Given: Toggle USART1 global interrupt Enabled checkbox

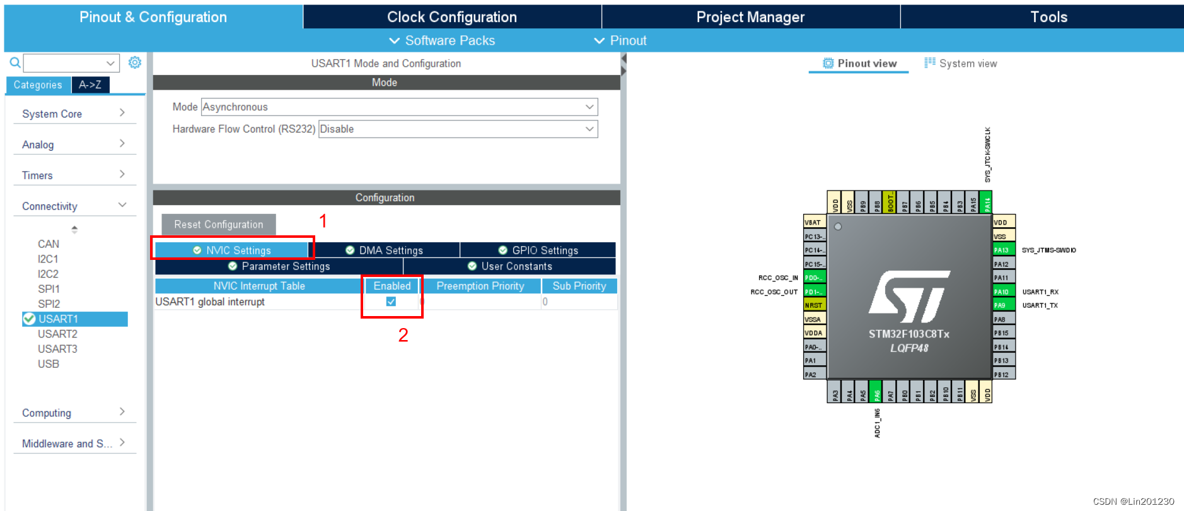Looking at the screenshot, I should pos(391,302).
